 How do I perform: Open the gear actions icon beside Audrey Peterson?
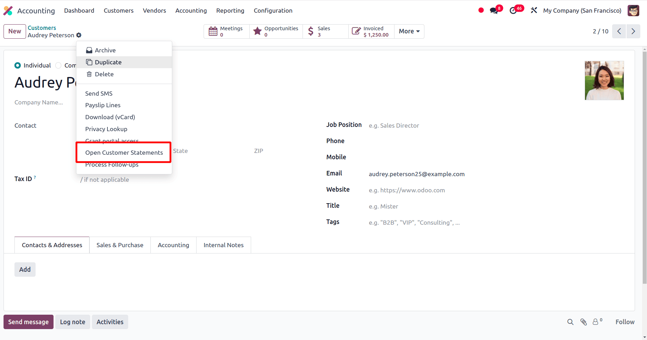coord(79,35)
